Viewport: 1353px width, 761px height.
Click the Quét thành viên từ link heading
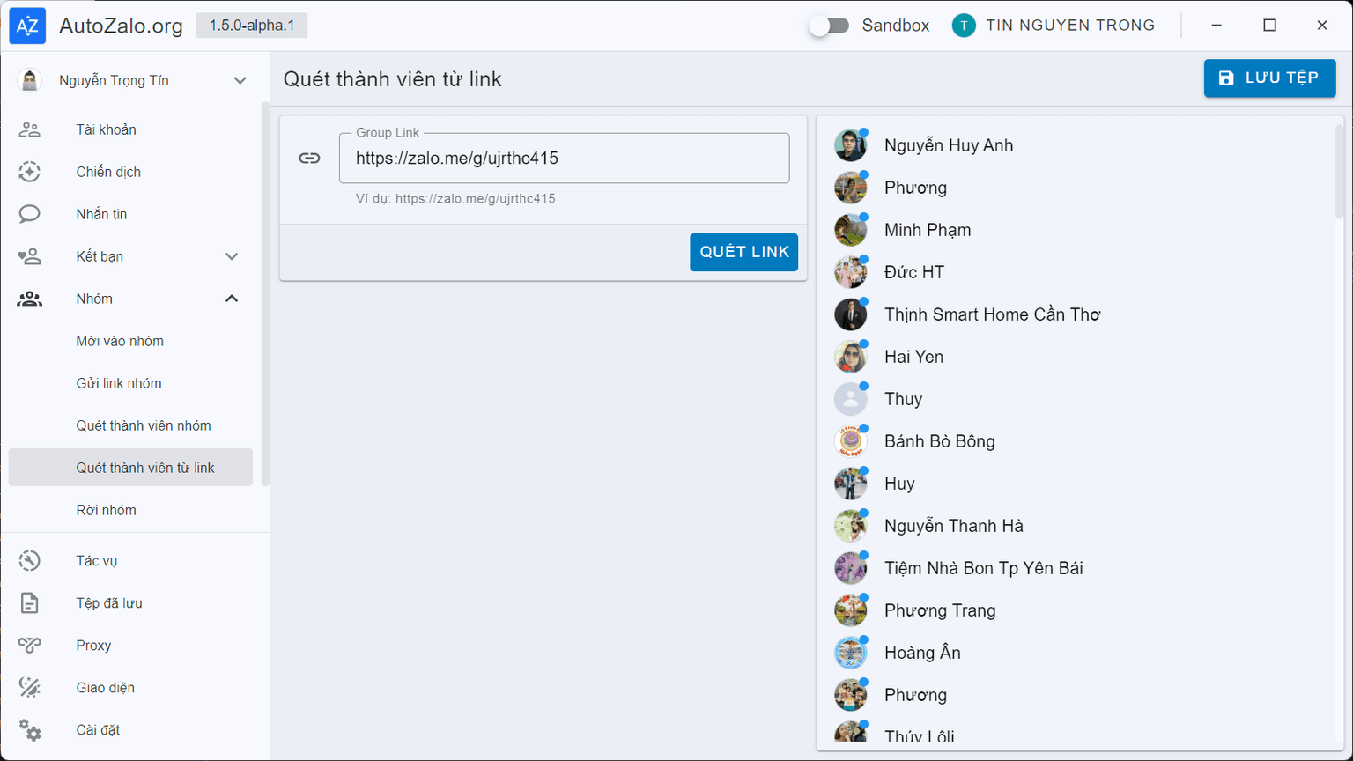[x=392, y=79]
